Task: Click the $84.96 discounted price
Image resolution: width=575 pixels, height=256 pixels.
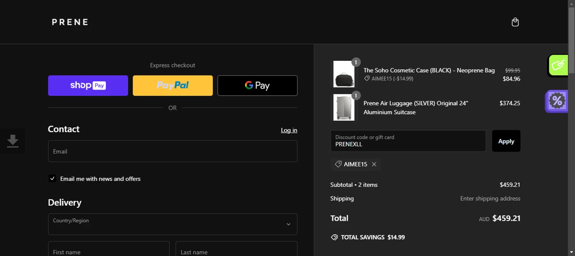Action: (511, 79)
